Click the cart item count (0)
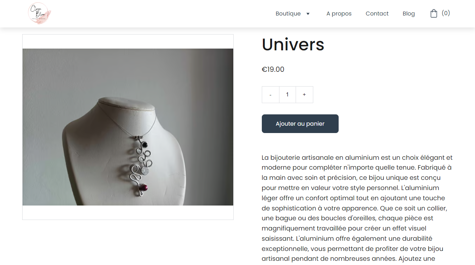The width and height of the screenshot is (475, 265). tap(446, 13)
